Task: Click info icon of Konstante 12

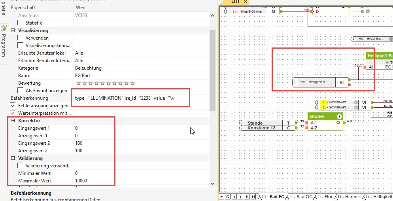Action: (x=242, y=128)
